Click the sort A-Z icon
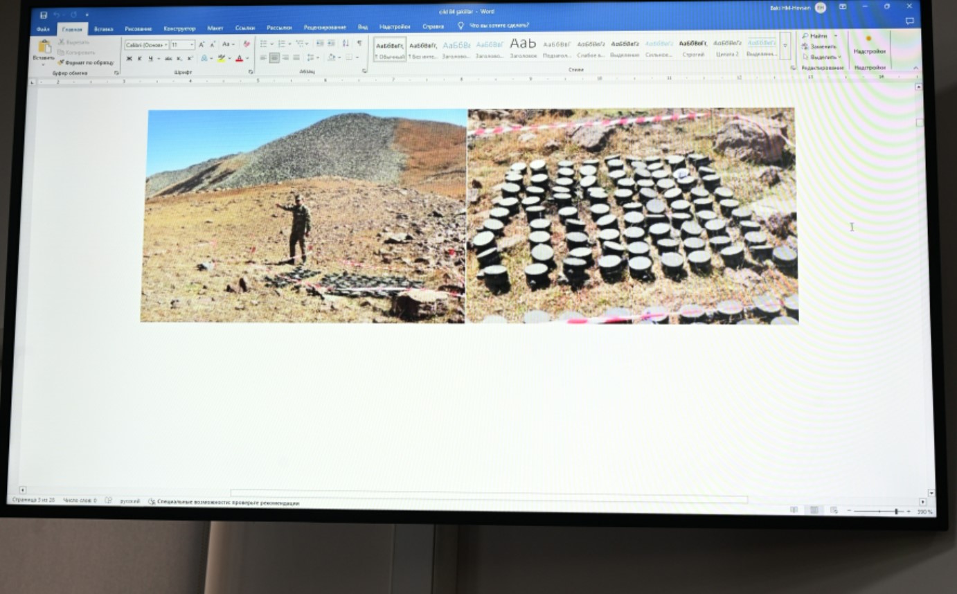Screen dimensions: 957x594 coord(346,44)
